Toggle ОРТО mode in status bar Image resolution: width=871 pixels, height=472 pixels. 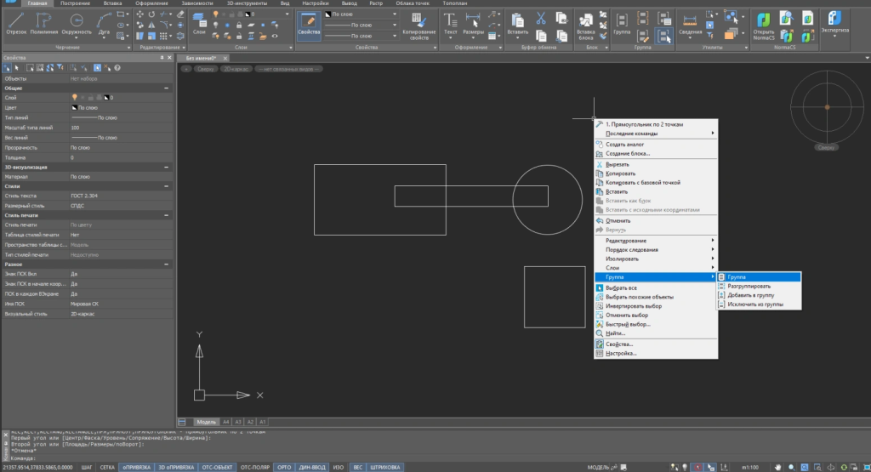tap(285, 467)
